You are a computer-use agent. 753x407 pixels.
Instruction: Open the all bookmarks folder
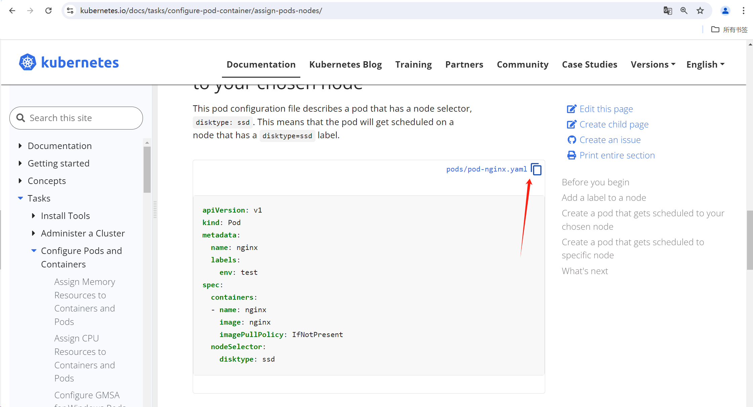coord(729,30)
